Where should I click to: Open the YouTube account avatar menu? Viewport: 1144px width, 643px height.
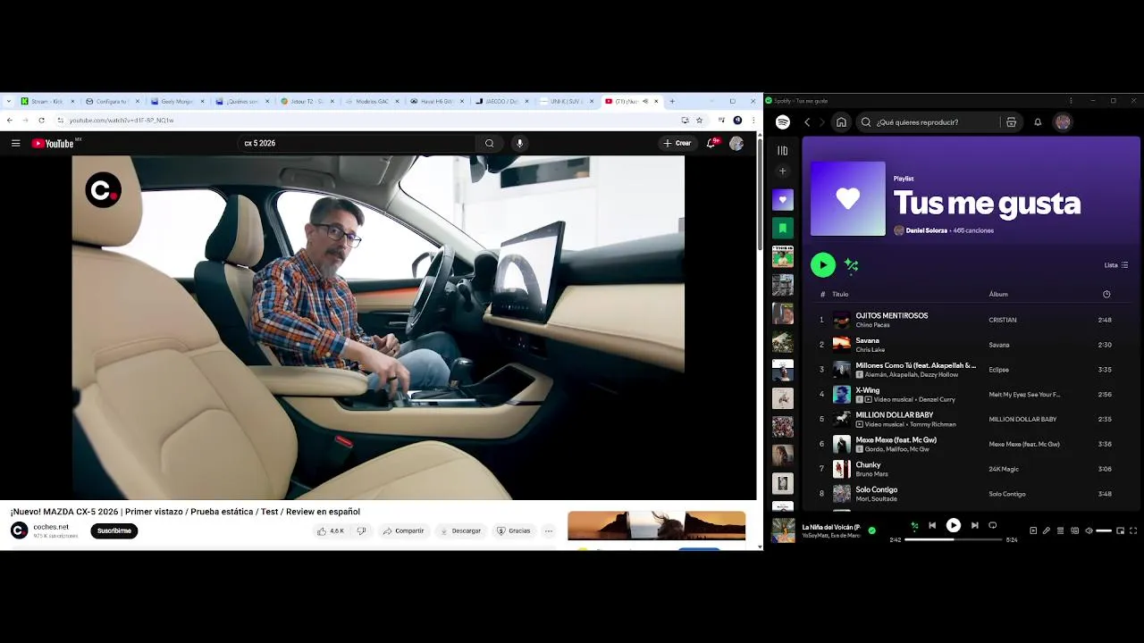(736, 143)
